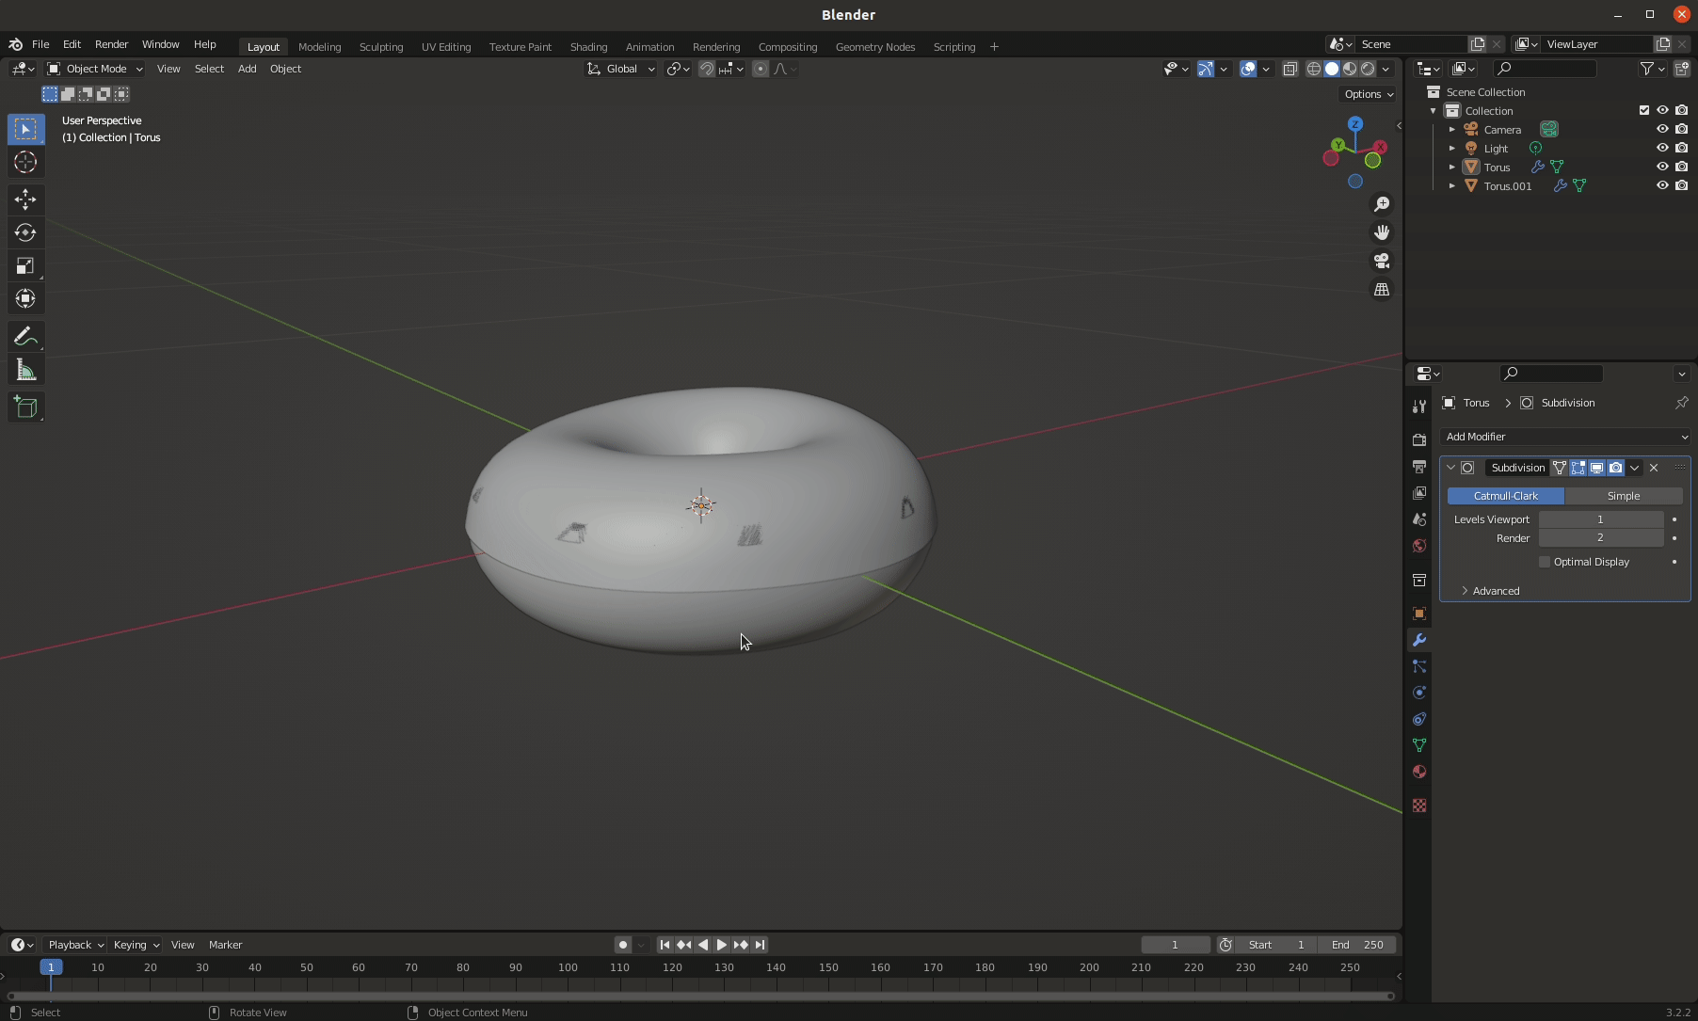Toggle X-ray display
Screen dimensions: 1698x1021
pyautogui.click(x=1290, y=69)
